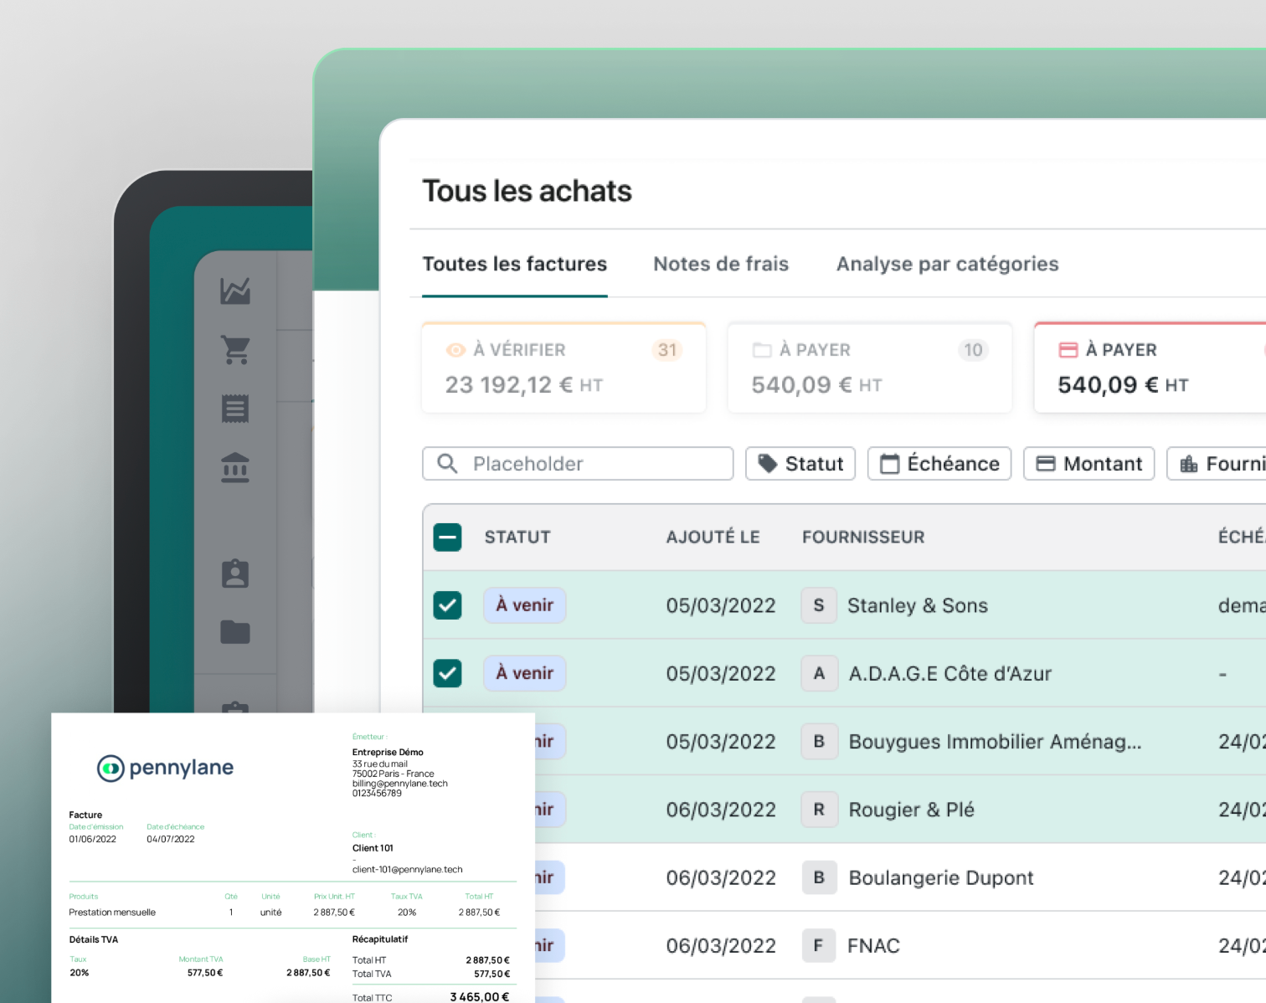Screen dimensions: 1266x1003
Task: Click supplier name Bouygues Immobilier Aménag...
Action: [995, 742]
